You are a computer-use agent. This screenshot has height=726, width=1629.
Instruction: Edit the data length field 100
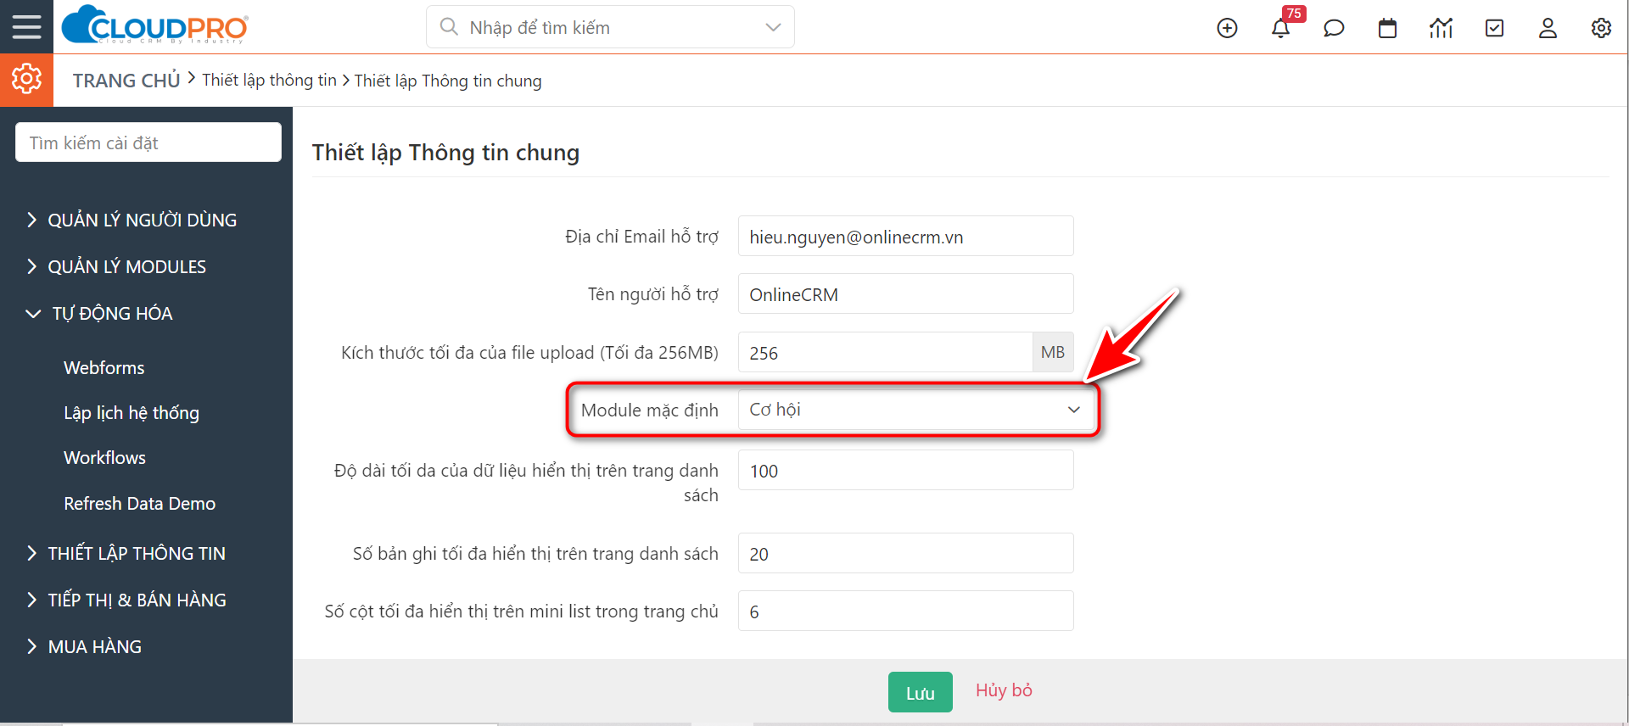905,470
